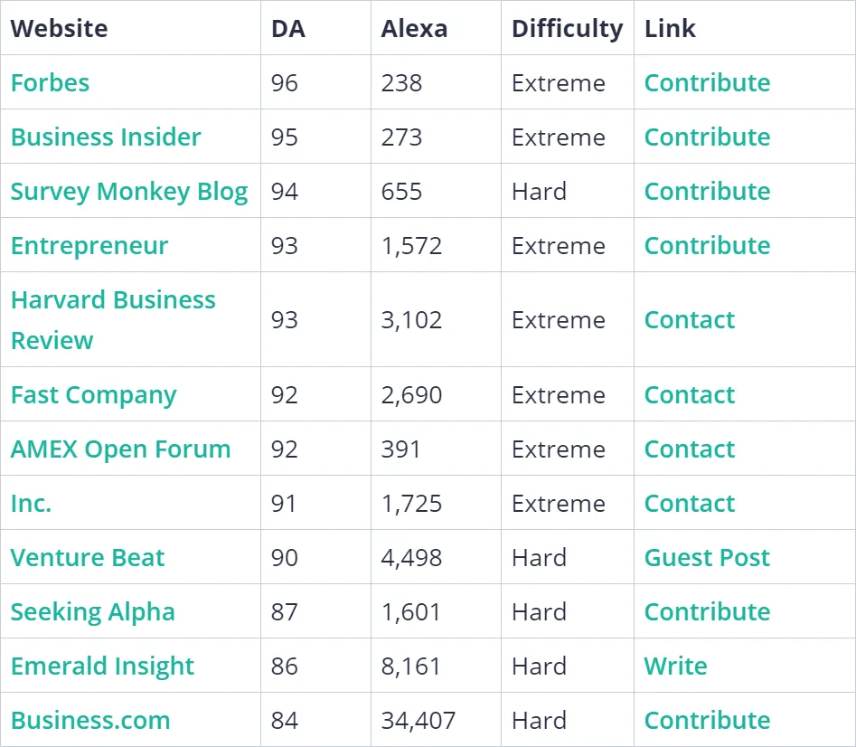Open Contact link for Harvard Business Review
The height and width of the screenshot is (747, 856).
(690, 320)
